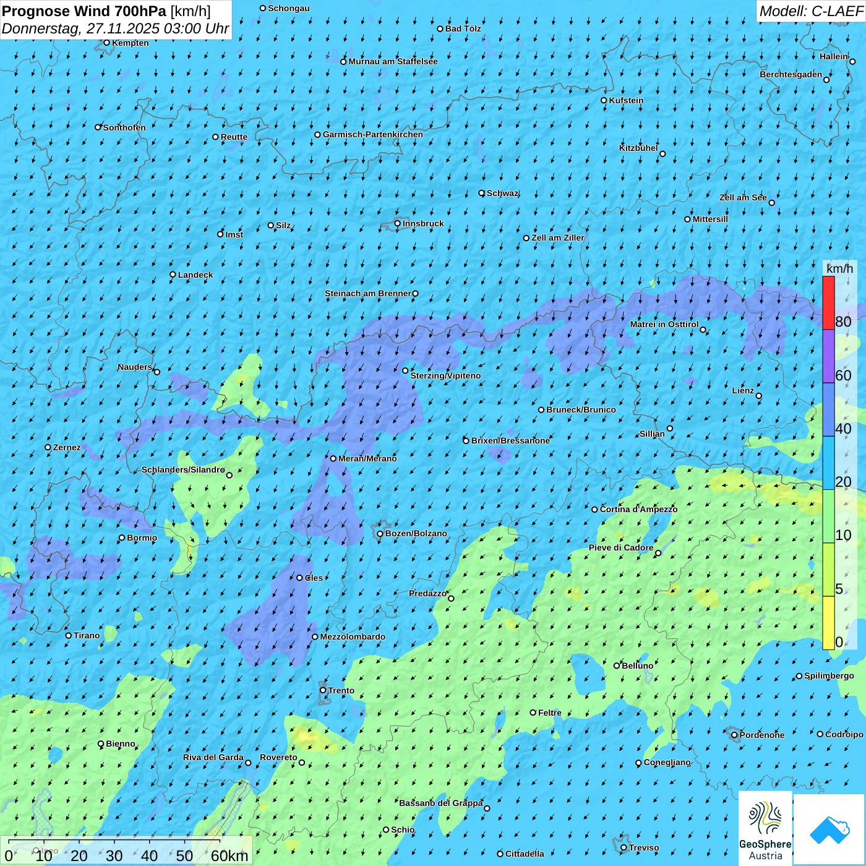
Task: Select the green 10–20 km/h legend segment
Action: tap(828, 517)
